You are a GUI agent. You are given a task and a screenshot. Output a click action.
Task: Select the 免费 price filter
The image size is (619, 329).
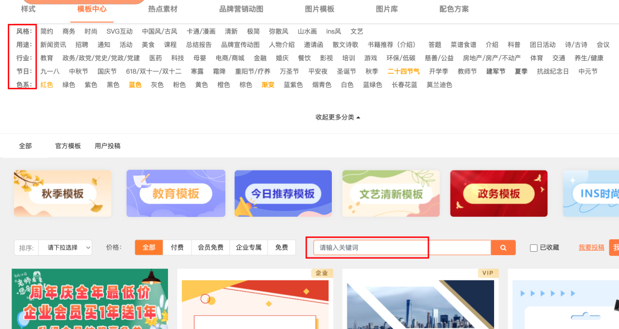click(281, 247)
